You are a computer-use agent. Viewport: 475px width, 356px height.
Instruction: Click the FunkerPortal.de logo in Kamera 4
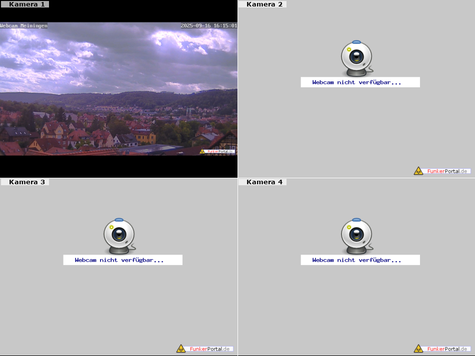click(x=442, y=349)
